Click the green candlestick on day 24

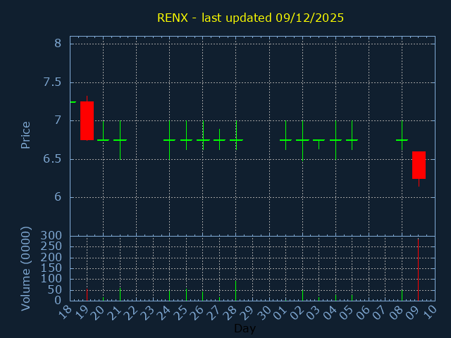[x=169, y=139]
